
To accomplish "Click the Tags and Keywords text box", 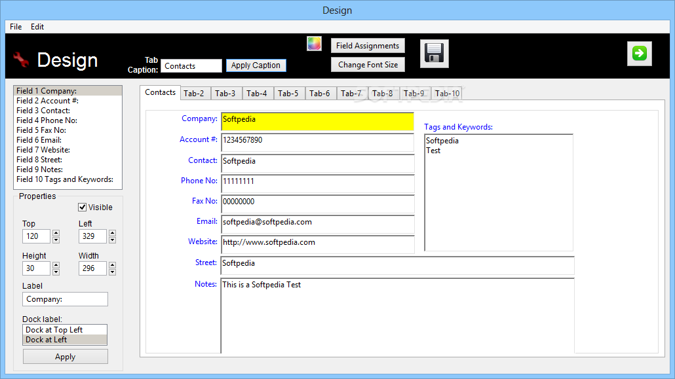I will pos(499,192).
